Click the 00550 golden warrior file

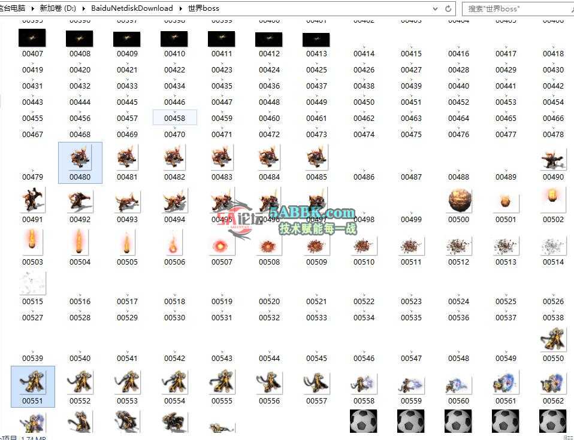tap(553, 340)
